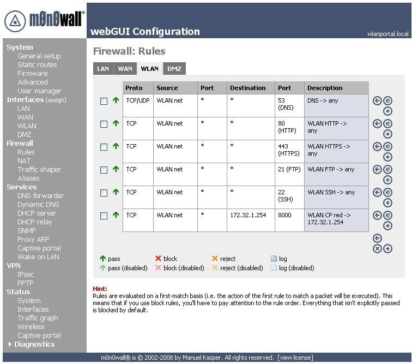Viewport: 412px width, 363px height.
Task: Delete selected rules with X icon
Action: (x=377, y=248)
